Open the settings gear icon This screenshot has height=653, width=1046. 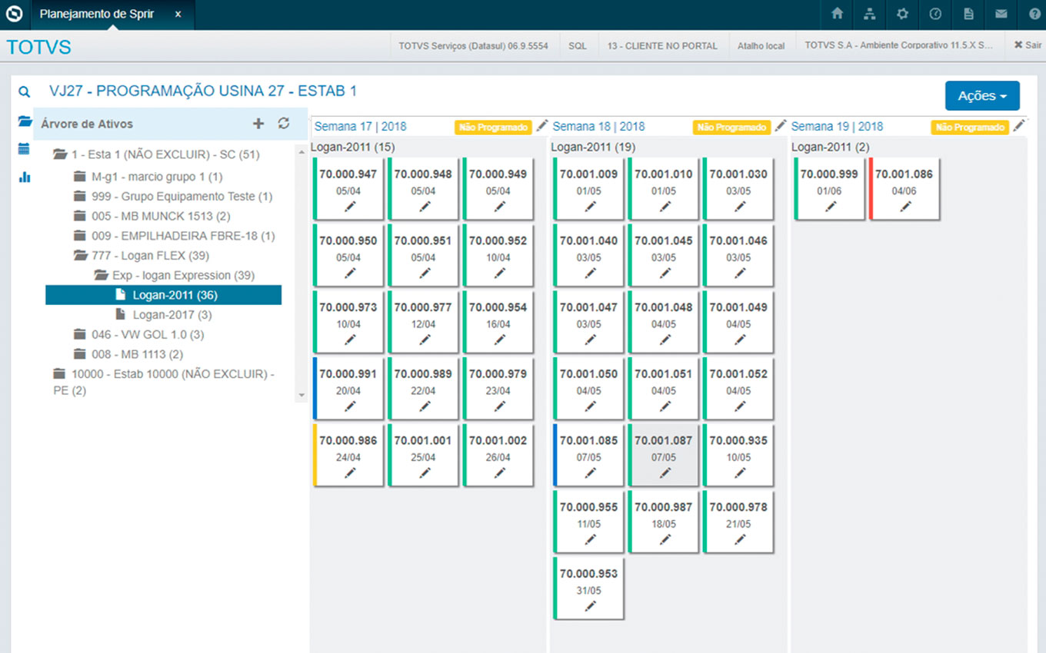tap(903, 15)
